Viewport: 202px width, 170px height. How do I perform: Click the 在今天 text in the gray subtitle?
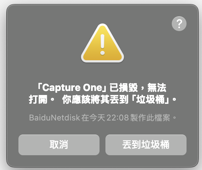pyautogui.click(x=93, y=118)
